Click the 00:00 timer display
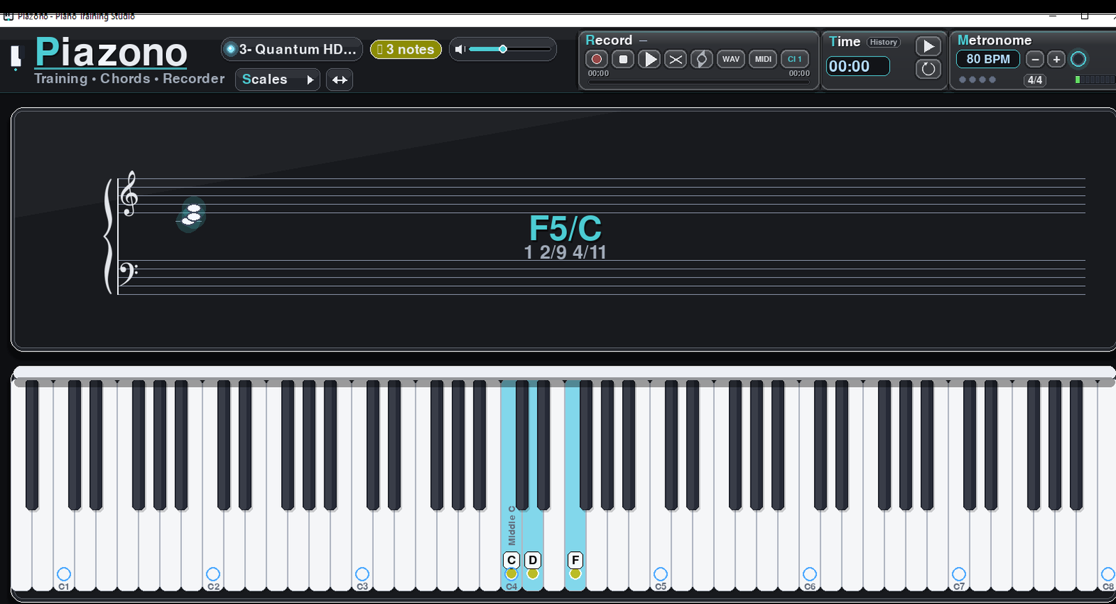This screenshot has width=1116, height=604. click(858, 66)
